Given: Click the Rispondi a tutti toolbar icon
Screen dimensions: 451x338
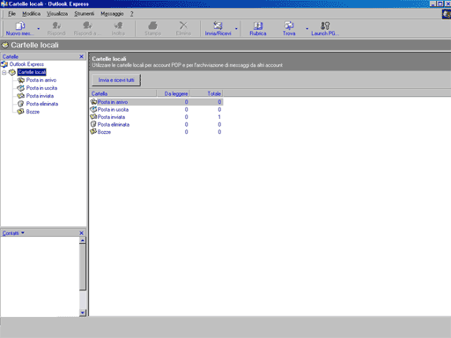Looking at the screenshot, I should (x=87, y=26).
